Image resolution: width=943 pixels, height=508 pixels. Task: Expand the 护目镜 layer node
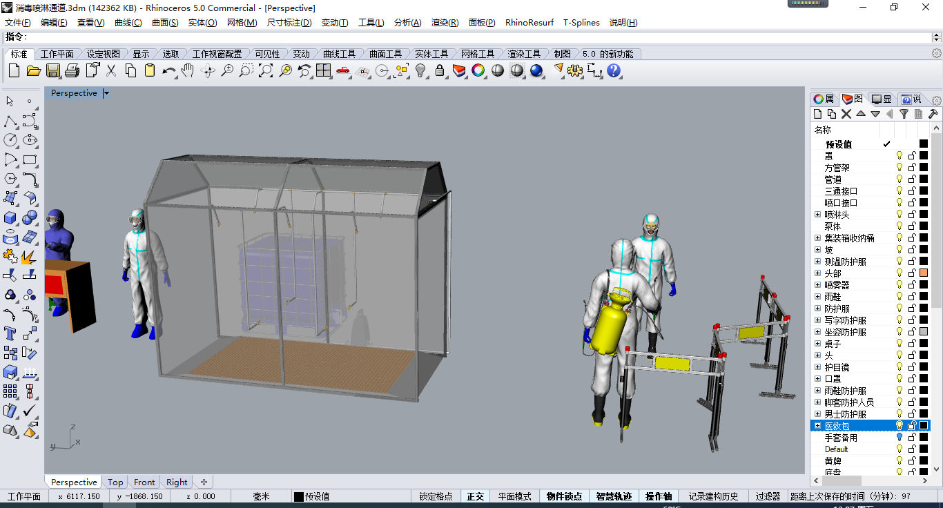click(x=818, y=367)
